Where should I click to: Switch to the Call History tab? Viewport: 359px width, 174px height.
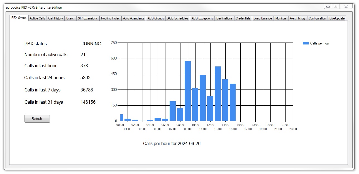tap(55, 18)
